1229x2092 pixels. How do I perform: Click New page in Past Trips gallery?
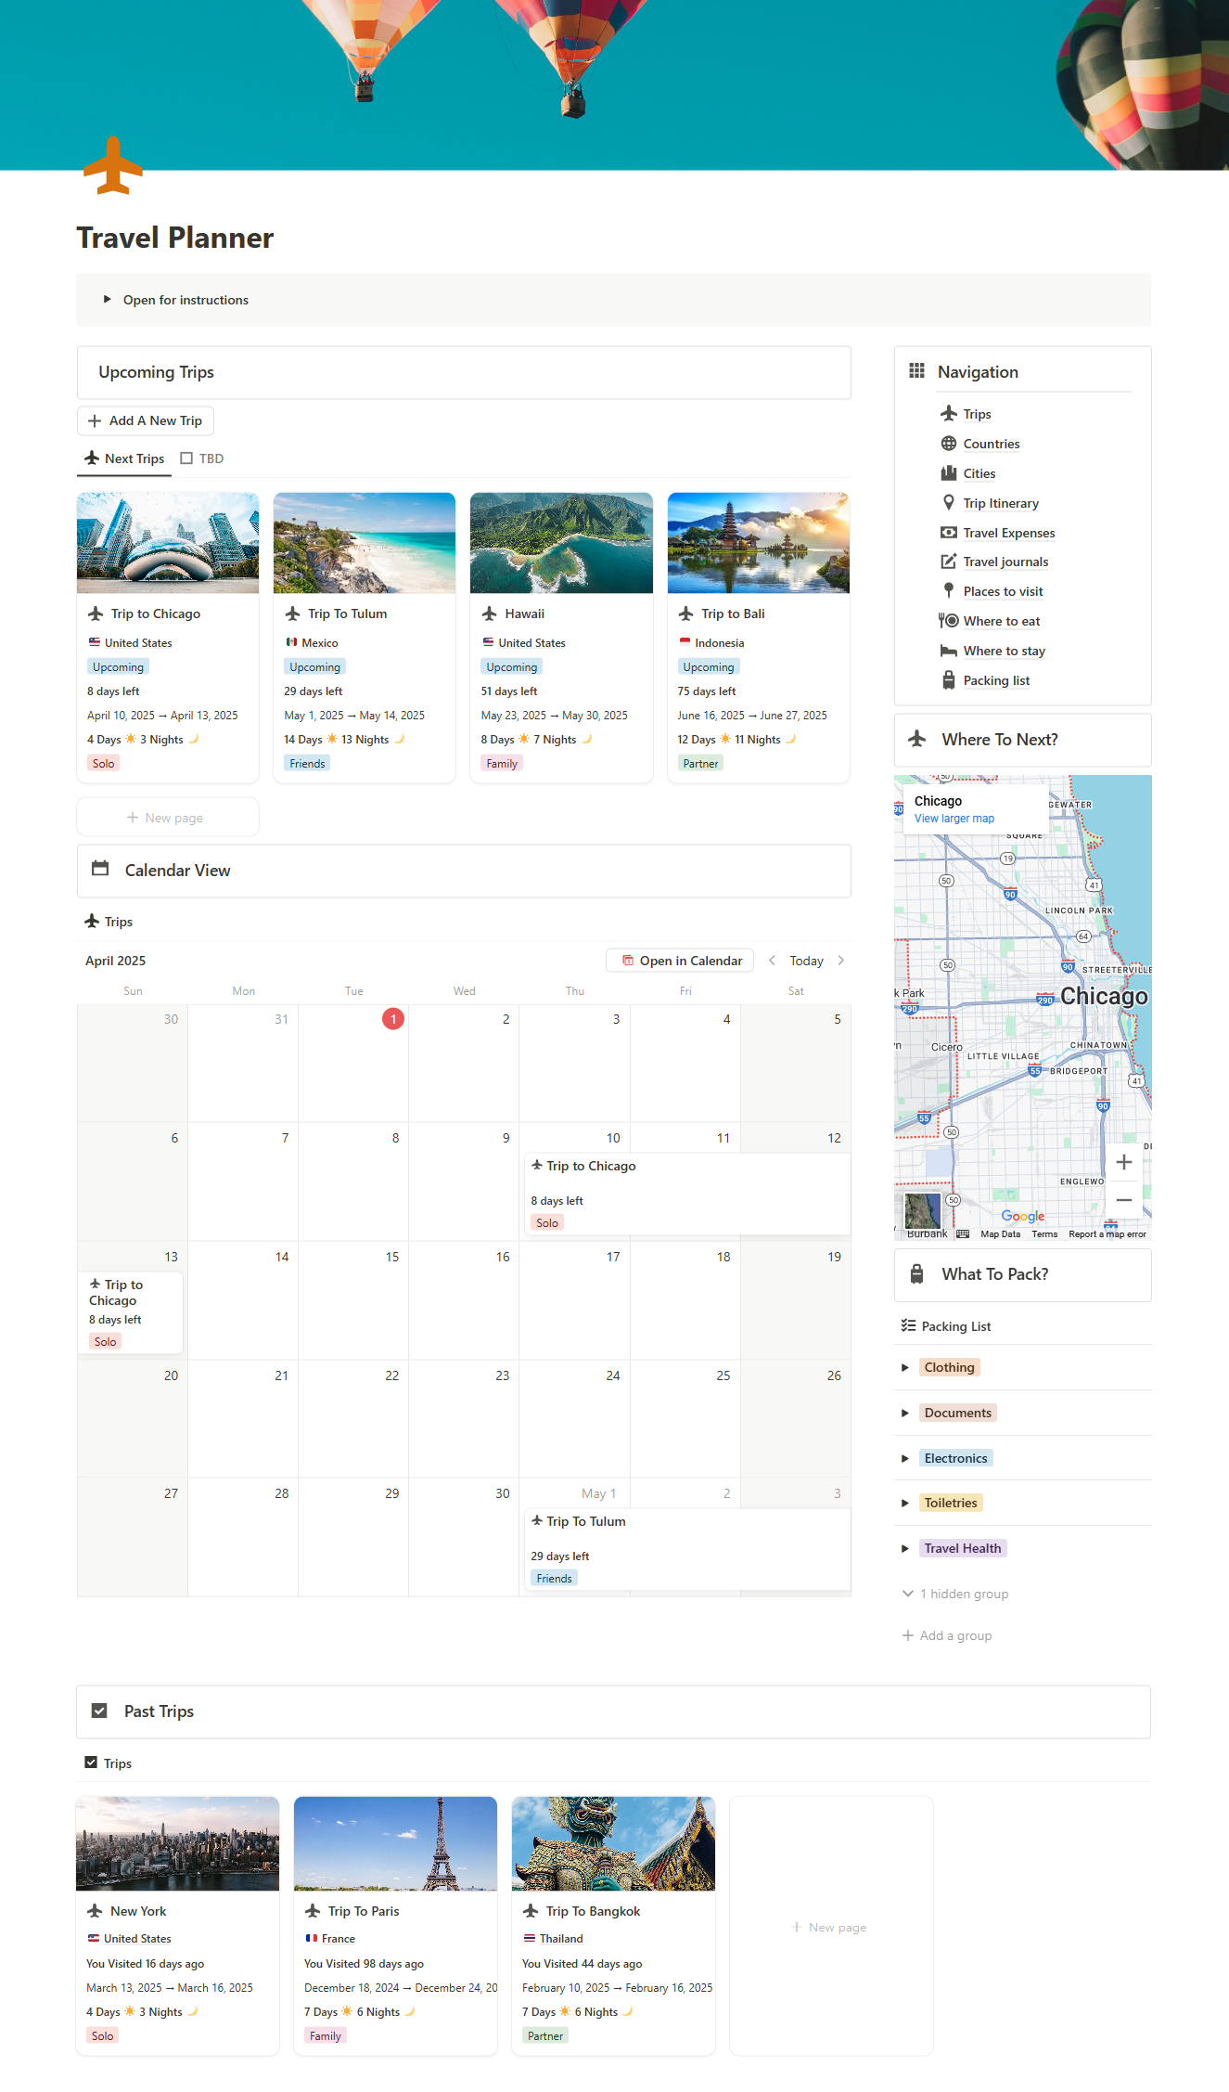click(831, 1927)
